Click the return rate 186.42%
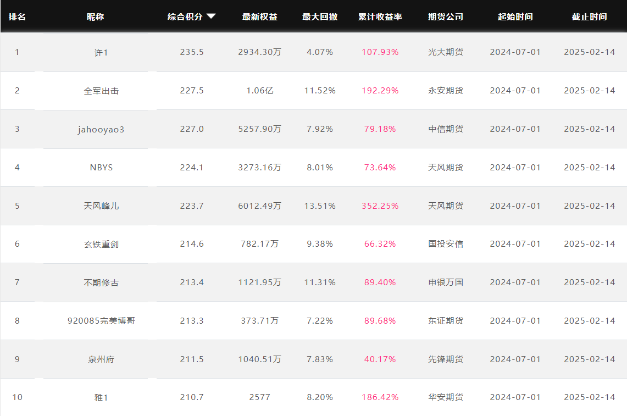This screenshot has width=627, height=416. (x=380, y=397)
